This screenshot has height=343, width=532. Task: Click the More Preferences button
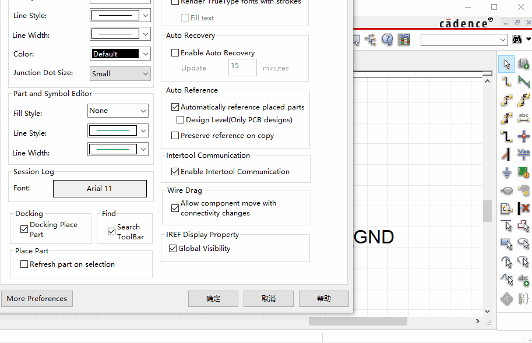point(37,299)
